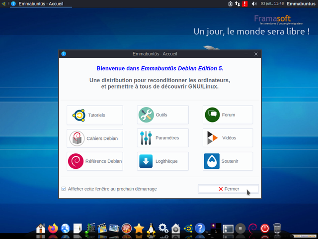Click the red round burner icon in dock
Viewport: 318px width, 239px height.
(127, 229)
